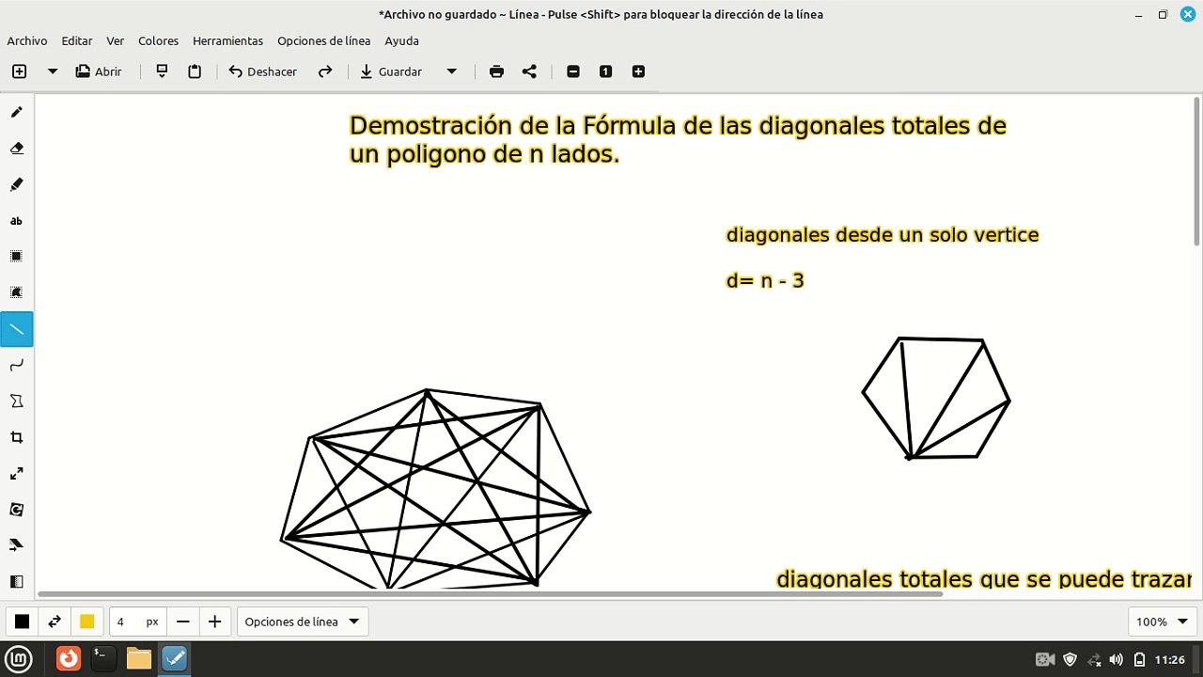Click the camera icon in tray
1203x677 pixels.
pos(1045,659)
